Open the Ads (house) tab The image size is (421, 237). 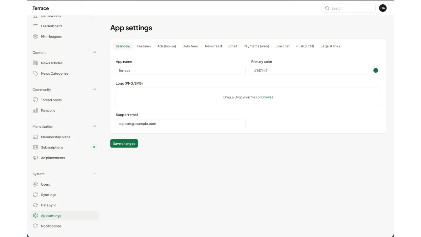[x=166, y=46]
